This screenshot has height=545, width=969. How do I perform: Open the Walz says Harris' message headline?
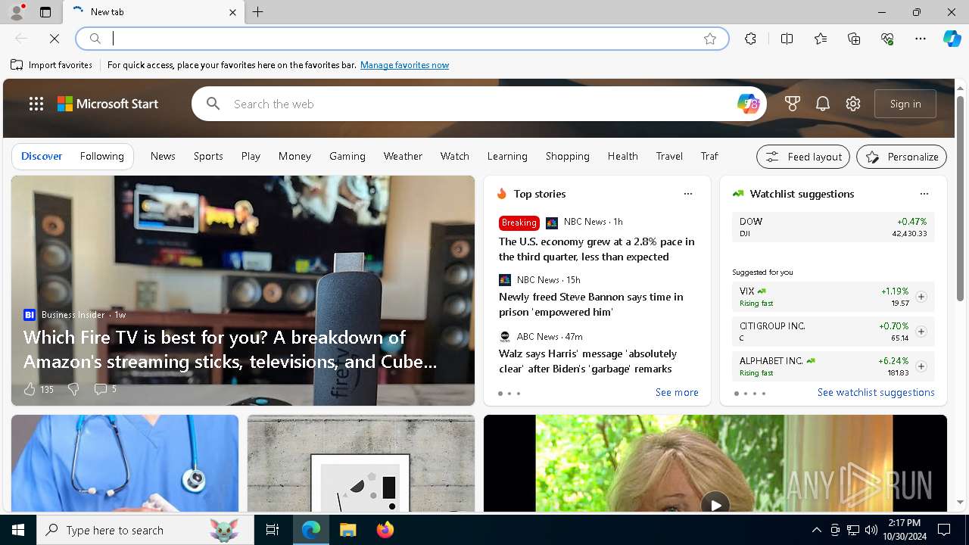[587, 361]
